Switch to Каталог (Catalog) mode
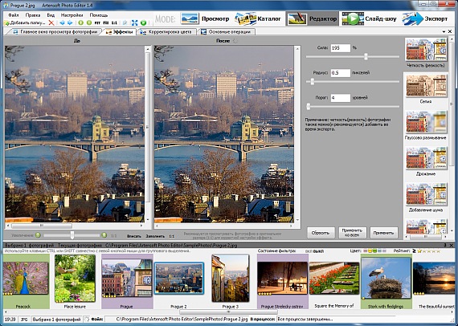The height and width of the screenshot is (326, 458). [x=258, y=19]
